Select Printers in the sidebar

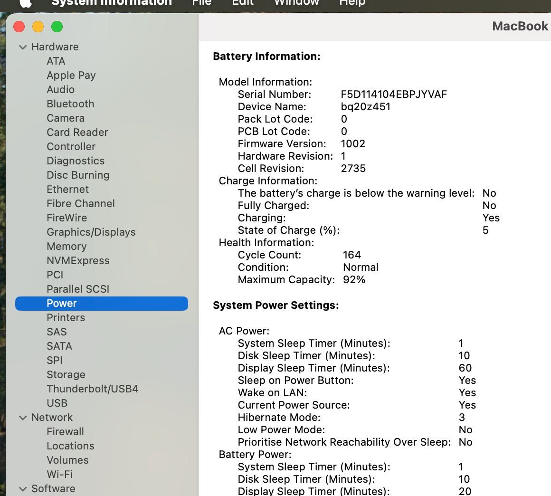pos(66,318)
